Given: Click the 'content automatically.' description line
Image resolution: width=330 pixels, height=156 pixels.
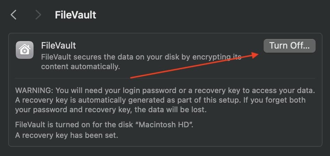Looking at the screenshot, I should (80, 66).
